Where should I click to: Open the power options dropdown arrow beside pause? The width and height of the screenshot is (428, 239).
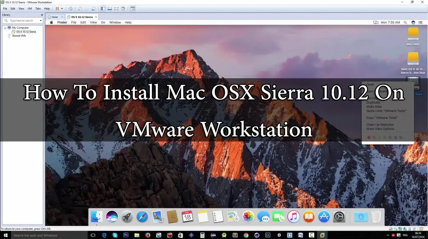(62, 9)
